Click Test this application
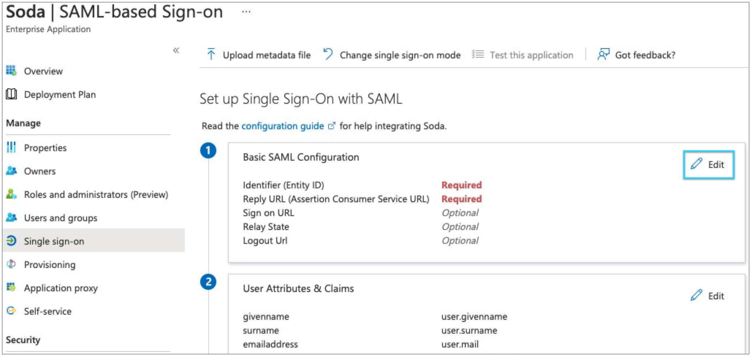The width and height of the screenshot is (752, 357). coord(523,55)
